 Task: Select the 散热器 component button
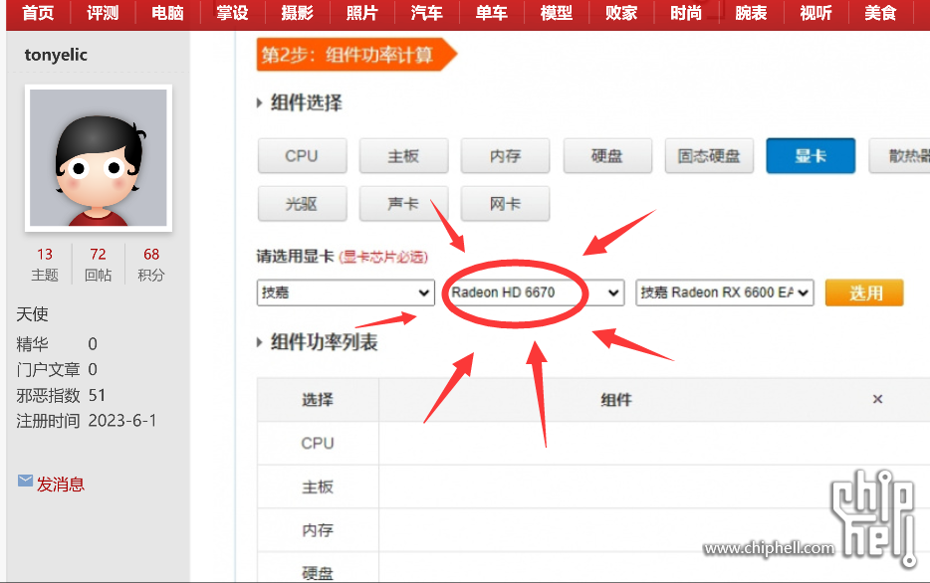[900, 156]
